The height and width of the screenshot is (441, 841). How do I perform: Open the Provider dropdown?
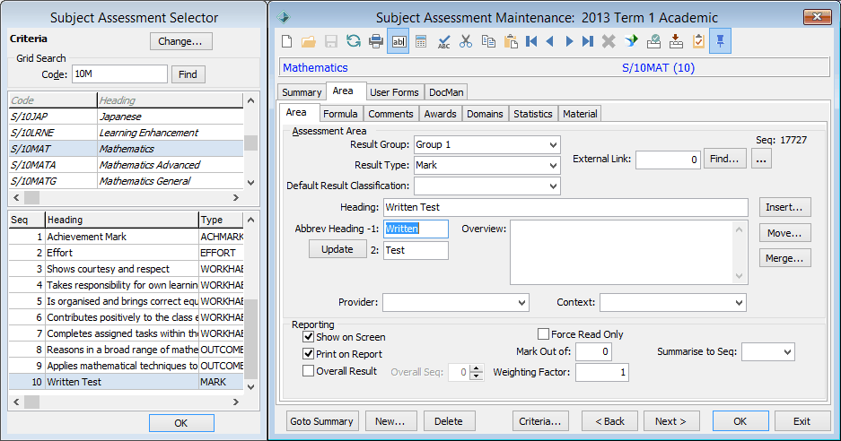click(x=521, y=303)
